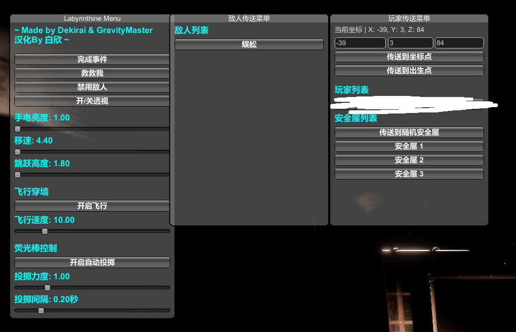This screenshot has width=516, height=332.
Task: Enable 开启飞行 flight mode
Action: pos(91,206)
